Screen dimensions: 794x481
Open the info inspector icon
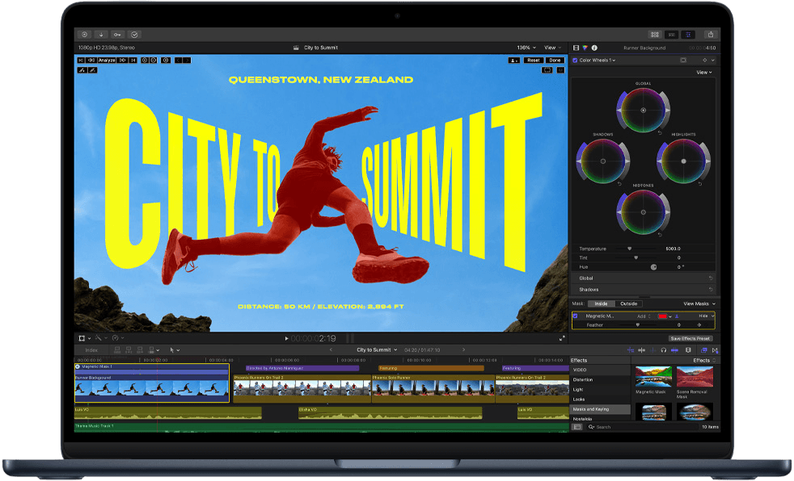coord(594,48)
